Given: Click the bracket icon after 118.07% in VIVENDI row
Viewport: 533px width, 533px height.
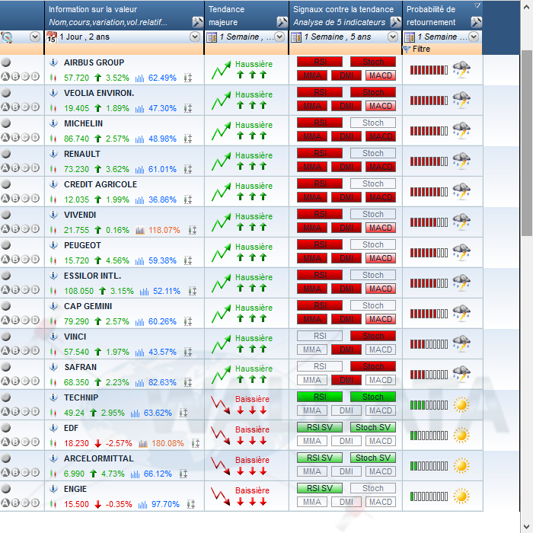Looking at the screenshot, I should click(x=193, y=230).
